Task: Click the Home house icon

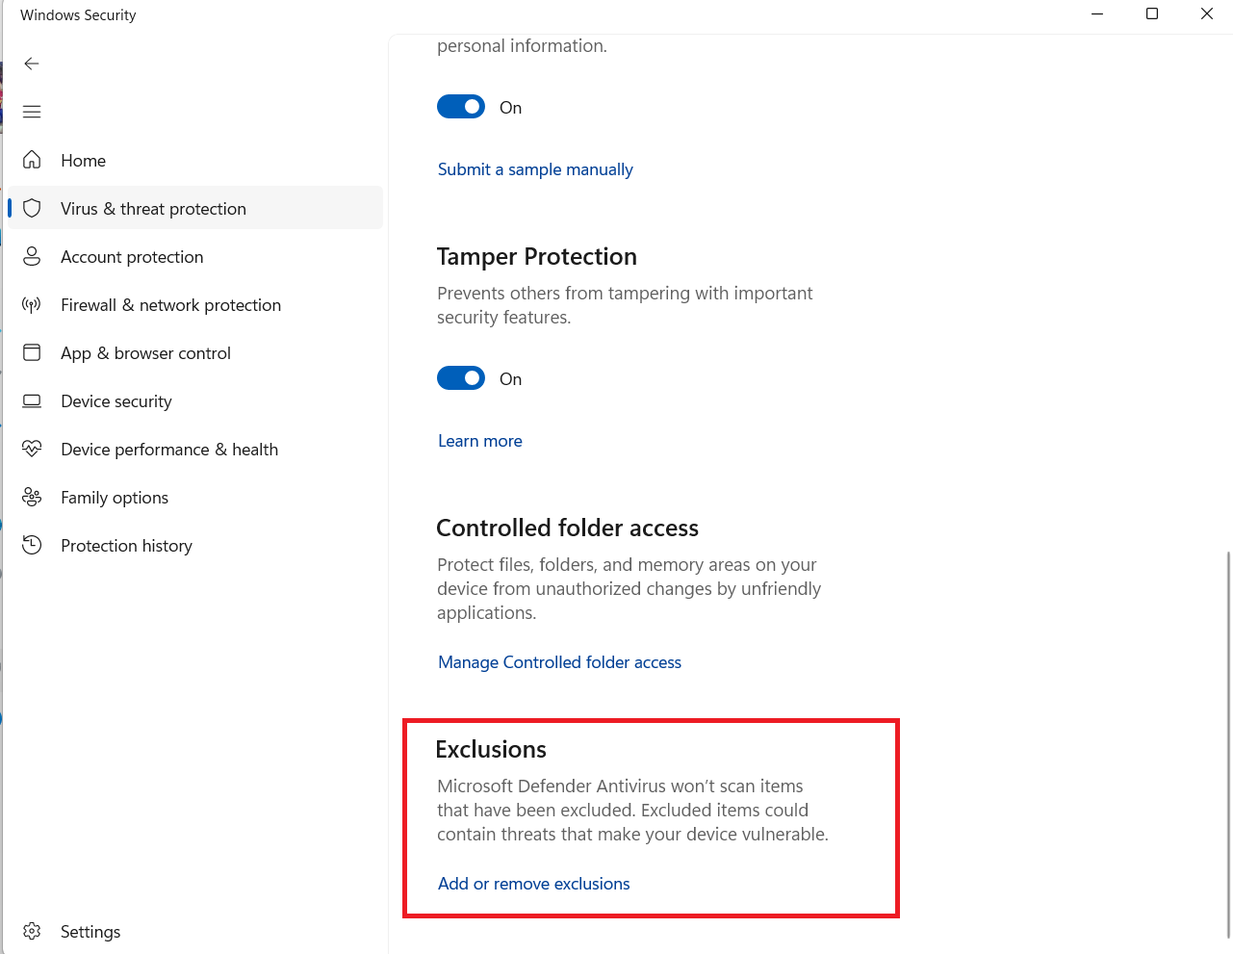Action: click(x=32, y=160)
